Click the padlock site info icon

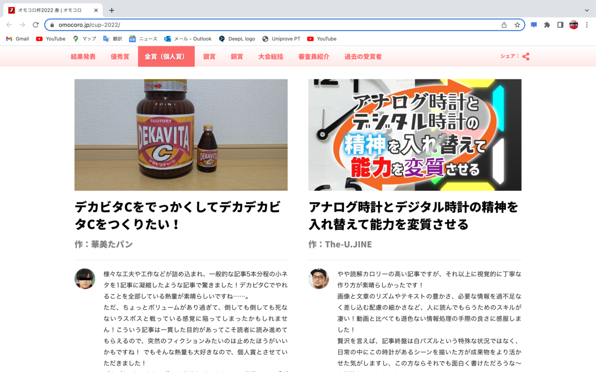(52, 25)
